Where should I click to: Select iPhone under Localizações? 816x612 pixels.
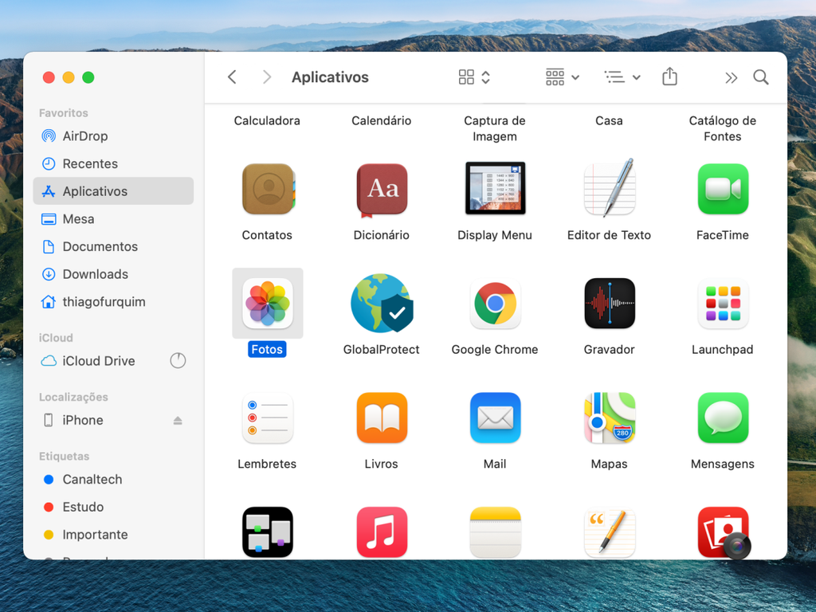point(113,420)
